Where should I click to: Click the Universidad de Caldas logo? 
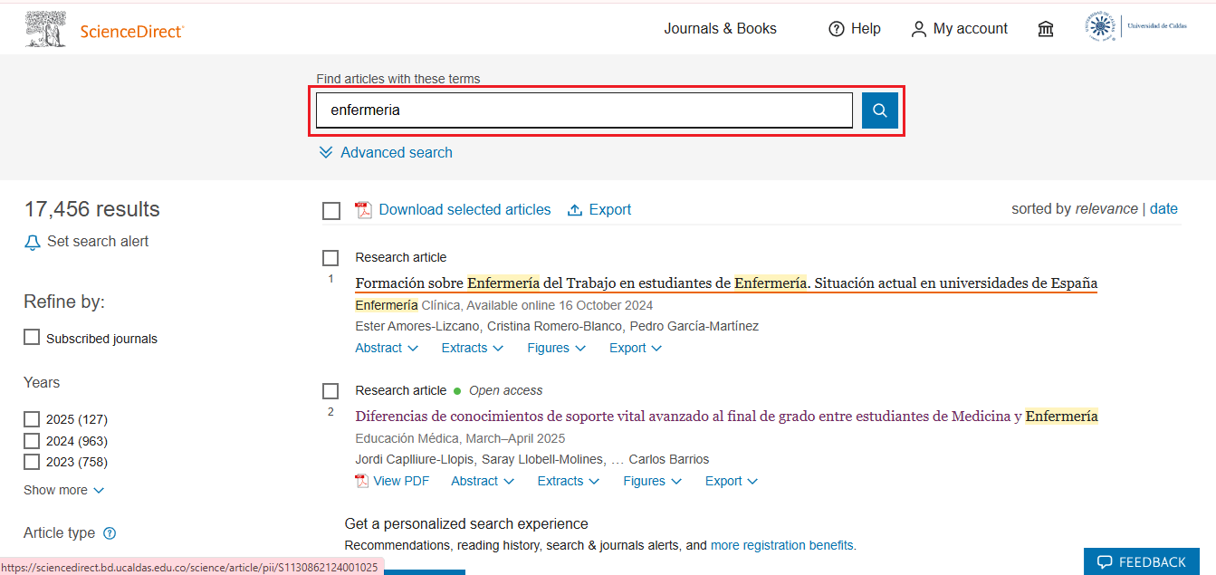[1136, 27]
